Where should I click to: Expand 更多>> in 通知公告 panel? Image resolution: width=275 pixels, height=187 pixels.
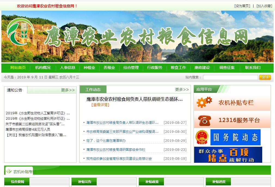tap(68, 90)
